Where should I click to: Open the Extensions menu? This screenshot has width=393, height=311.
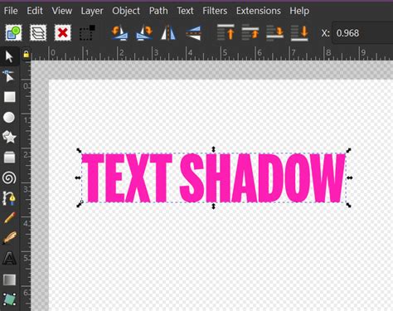point(259,11)
